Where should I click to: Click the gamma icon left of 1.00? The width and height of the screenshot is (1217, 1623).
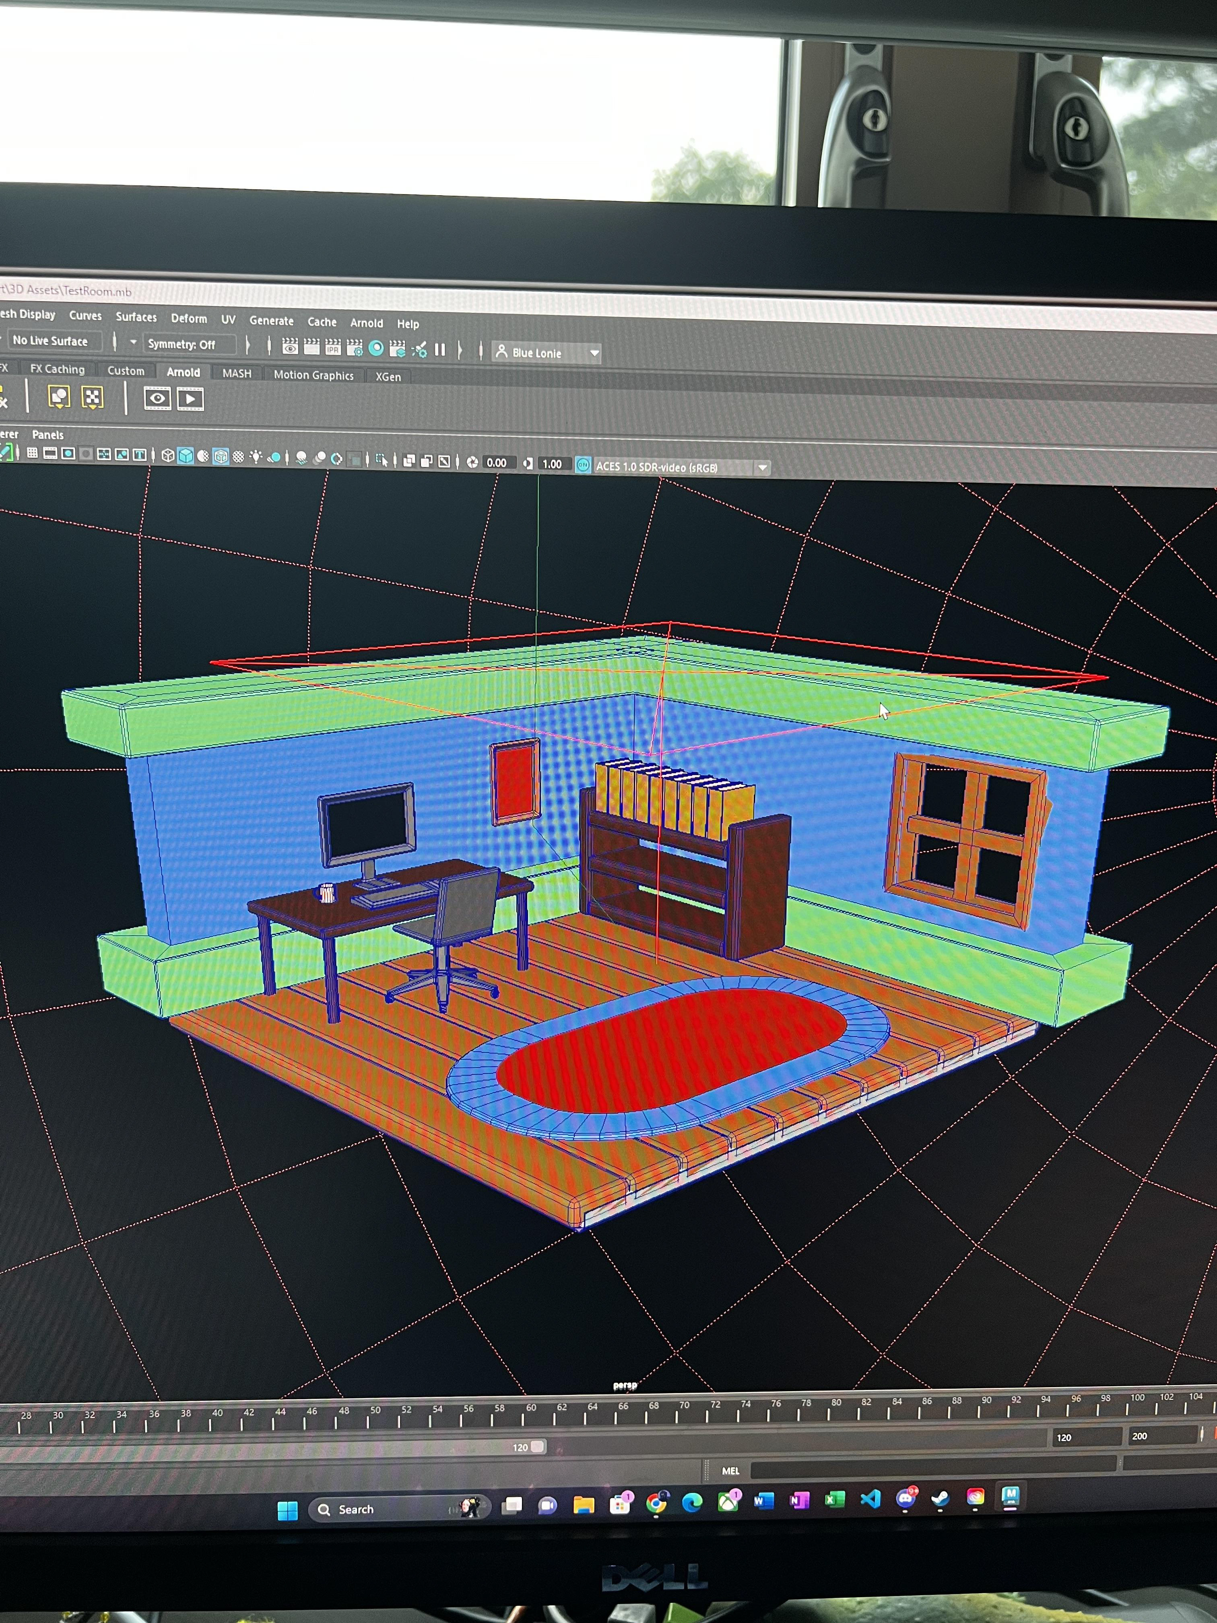pyautogui.click(x=528, y=464)
